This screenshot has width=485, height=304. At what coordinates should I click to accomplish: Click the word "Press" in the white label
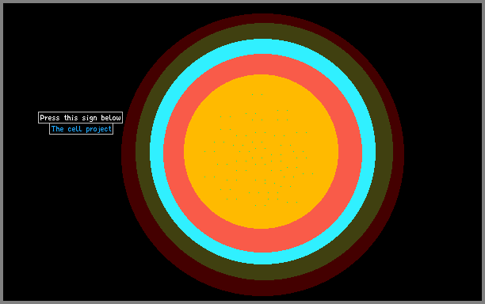50,118
